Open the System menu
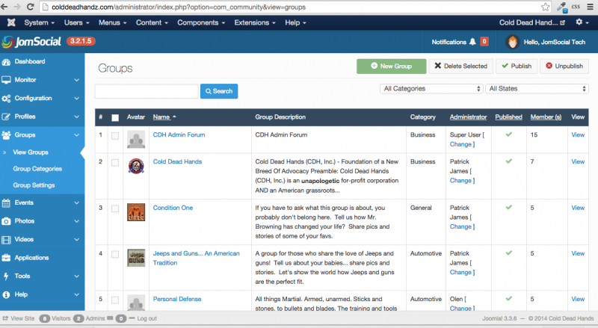598x328 pixels. click(x=40, y=22)
